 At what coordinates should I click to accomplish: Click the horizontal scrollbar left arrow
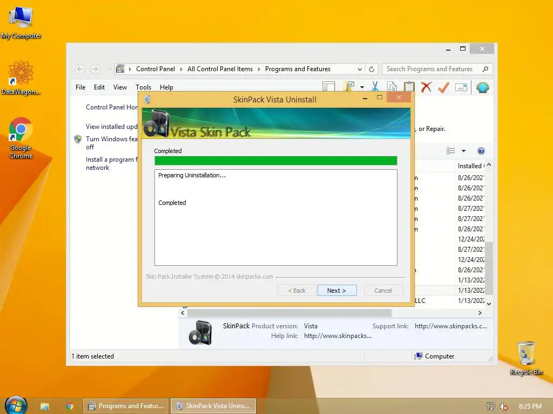(x=183, y=313)
